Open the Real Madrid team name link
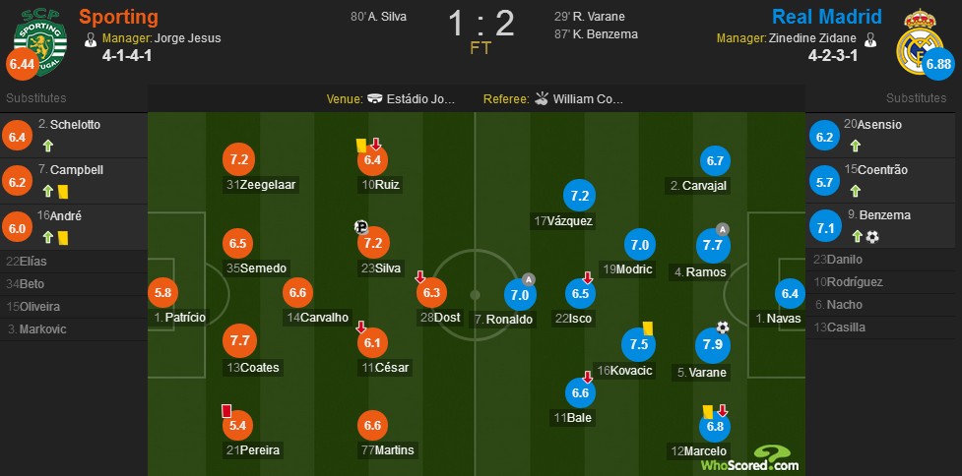The image size is (962, 476). (x=826, y=17)
